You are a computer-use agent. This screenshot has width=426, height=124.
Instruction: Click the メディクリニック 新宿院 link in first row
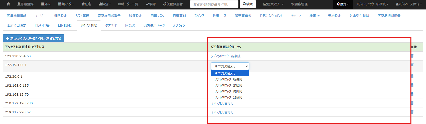(x=226, y=56)
